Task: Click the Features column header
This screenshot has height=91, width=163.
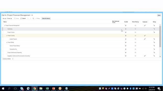Action: pos(145,22)
